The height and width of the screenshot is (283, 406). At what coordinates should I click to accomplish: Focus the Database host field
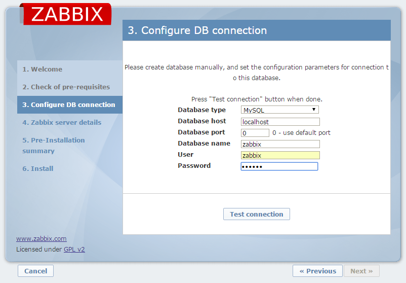click(280, 122)
